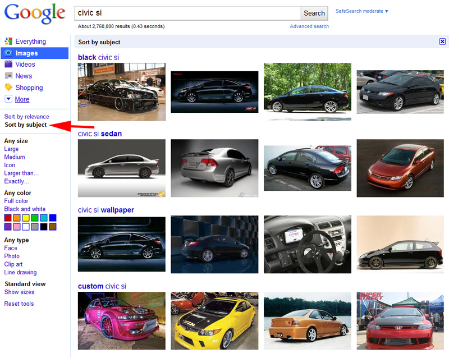Open Videos via its film icon
Screen dimensions: 449x358
tap(8, 64)
